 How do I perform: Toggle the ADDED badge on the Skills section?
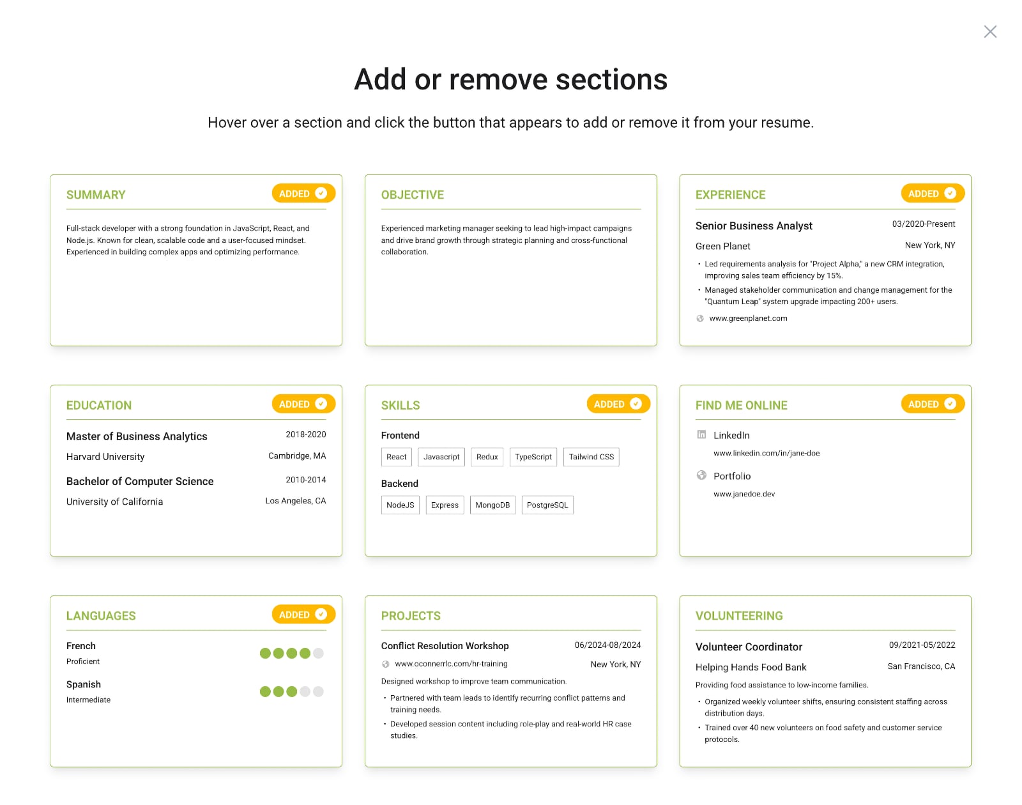click(x=618, y=404)
